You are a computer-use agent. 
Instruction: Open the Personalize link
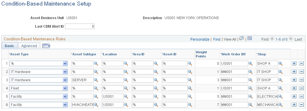pos(200,39)
